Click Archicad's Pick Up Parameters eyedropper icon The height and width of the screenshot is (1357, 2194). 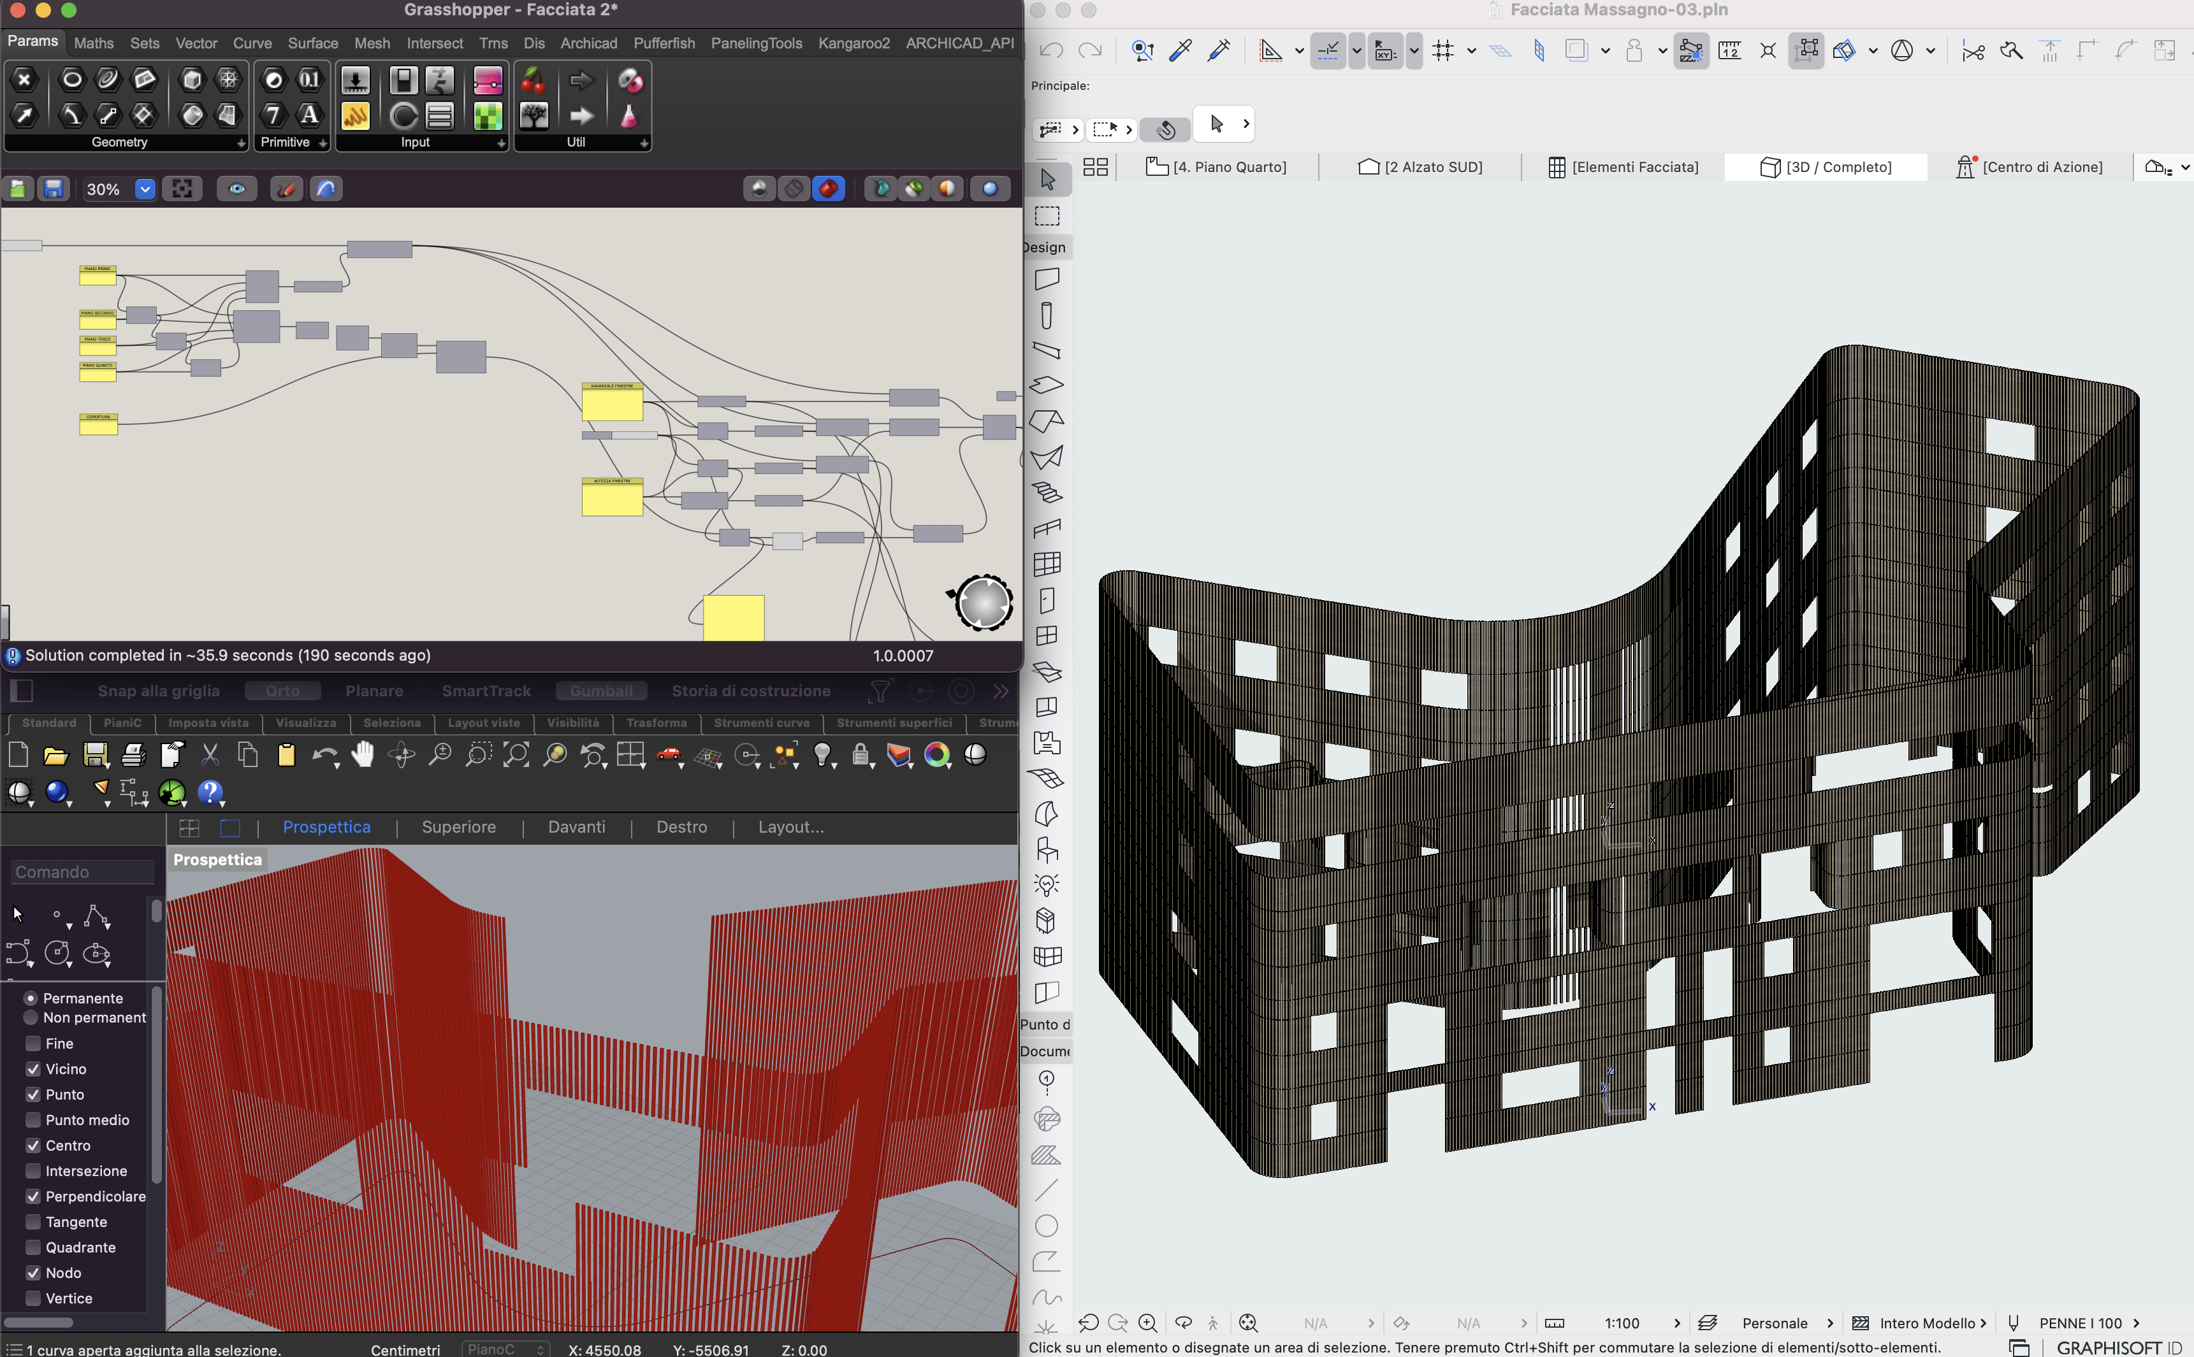pyautogui.click(x=1181, y=50)
